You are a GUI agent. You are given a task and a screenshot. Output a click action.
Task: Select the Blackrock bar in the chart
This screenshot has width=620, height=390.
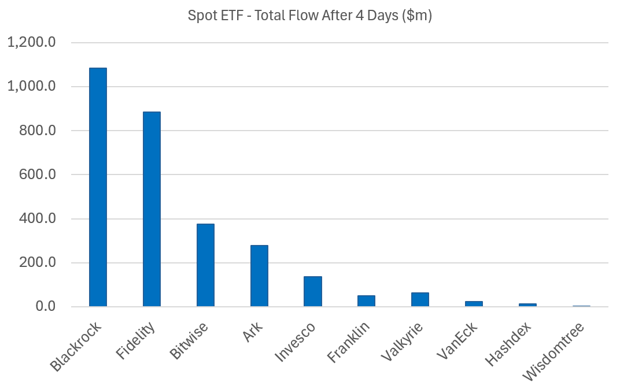[x=98, y=187]
